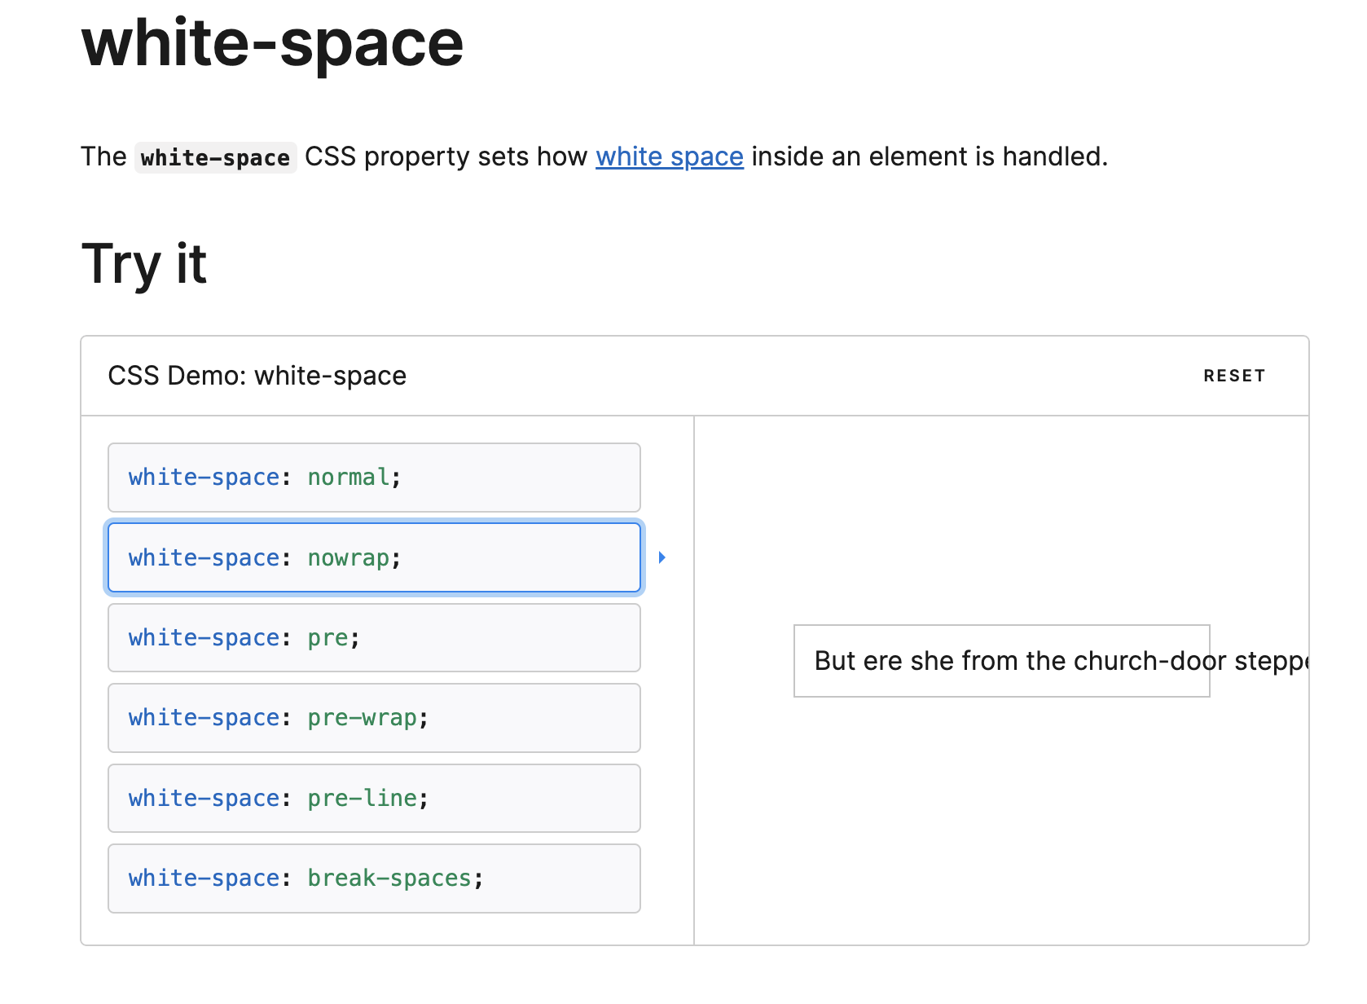Select the white-space: nowrap option
Screen dimensions: 1367x1004
click(x=373, y=557)
